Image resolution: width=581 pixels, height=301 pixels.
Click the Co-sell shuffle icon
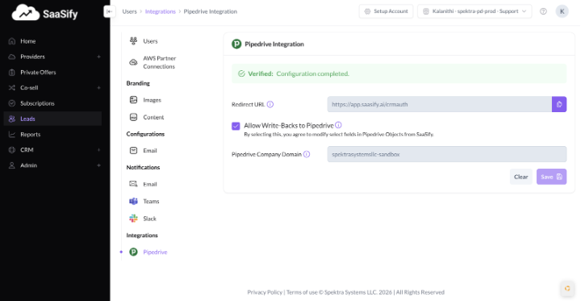click(x=12, y=88)
